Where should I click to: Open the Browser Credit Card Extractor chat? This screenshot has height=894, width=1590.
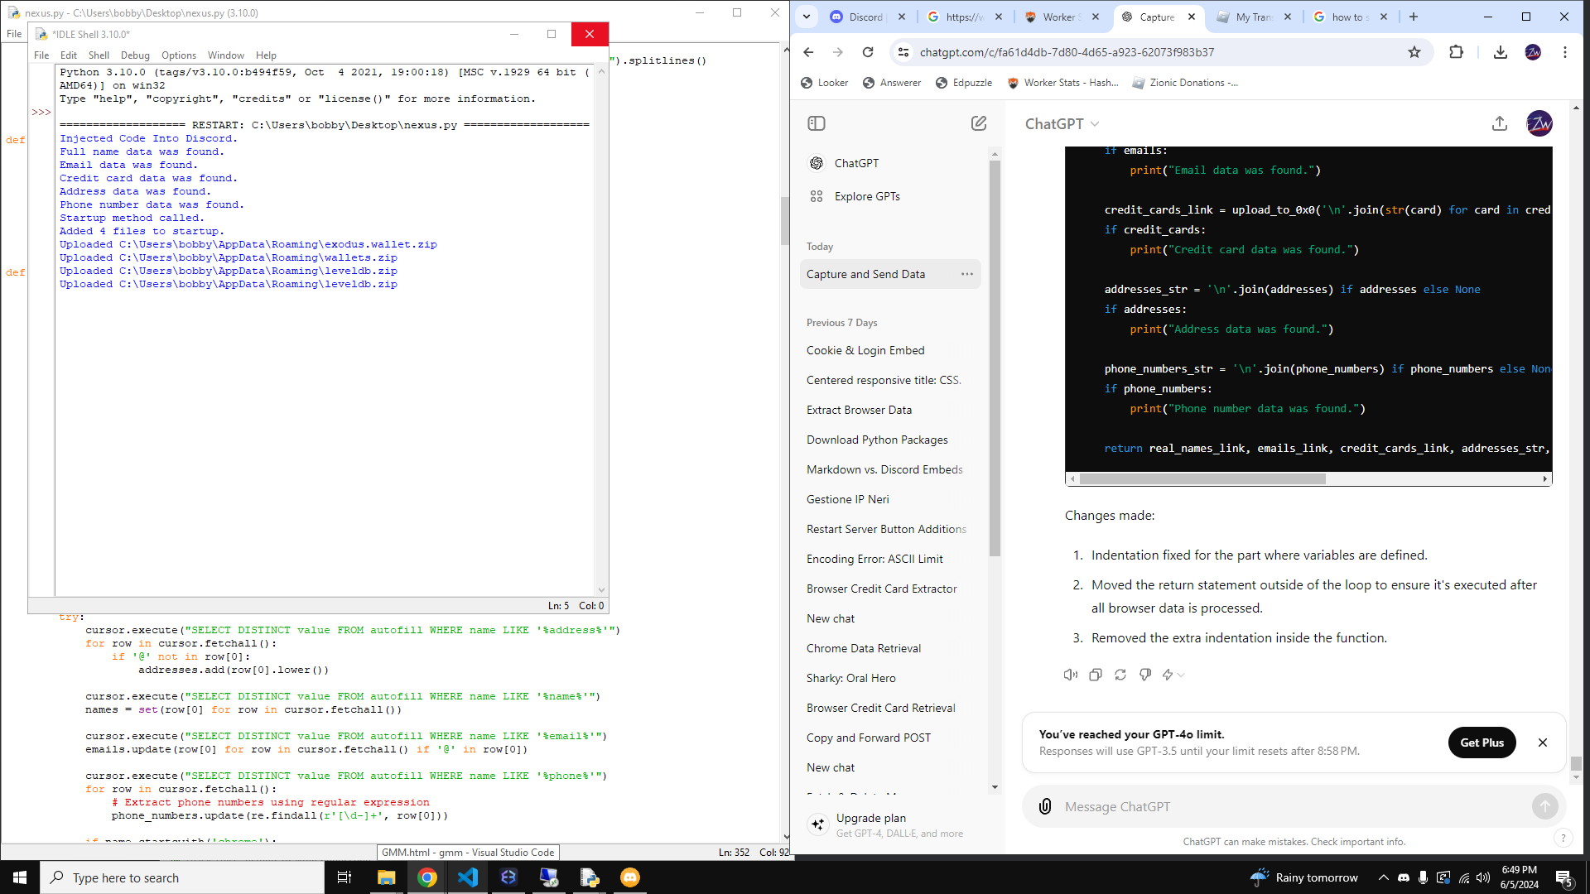[881, 589]
